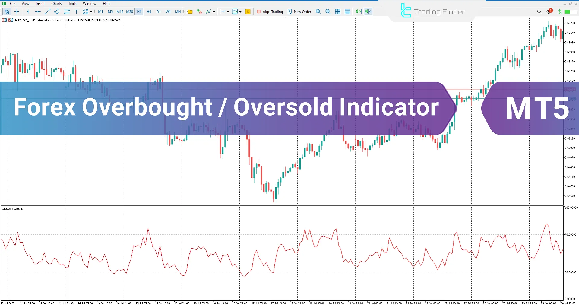
Task: Open the search magnifier icon
Action: [x=539, y=12]
